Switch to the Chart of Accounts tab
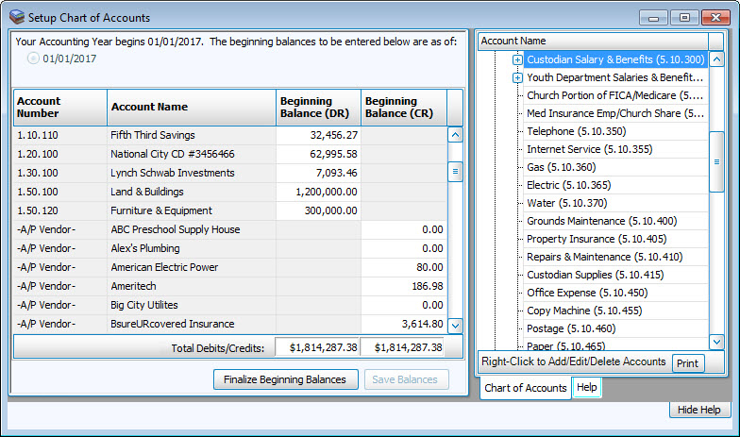The height and width of the screenshot is (437, 740). click(x=526, y=388)
